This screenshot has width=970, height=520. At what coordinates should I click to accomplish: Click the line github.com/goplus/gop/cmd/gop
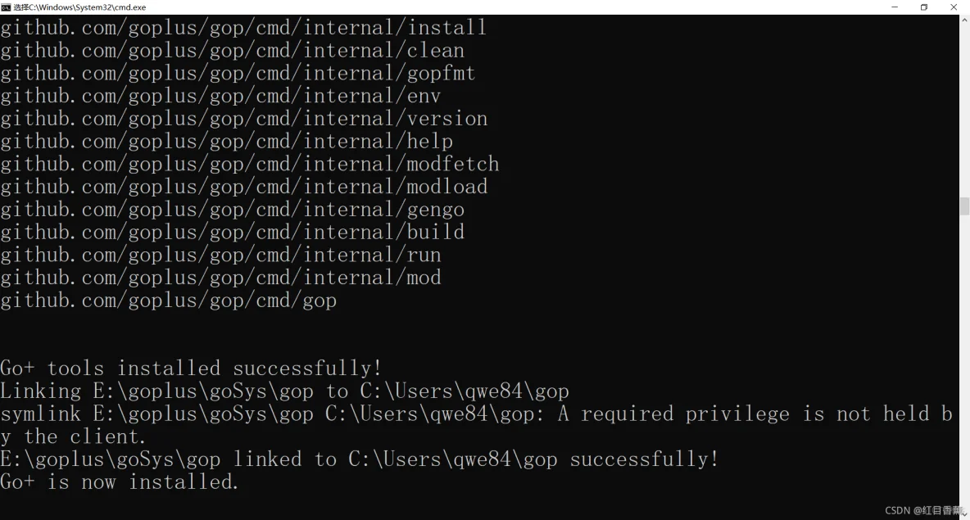tap(168, 301)
